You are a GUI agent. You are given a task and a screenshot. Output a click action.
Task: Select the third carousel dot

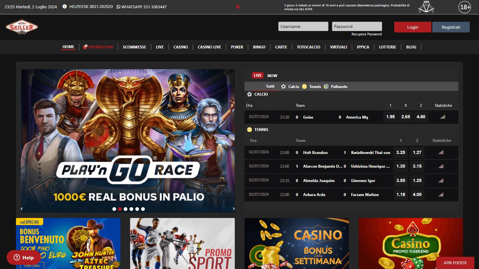coord(125,209)
